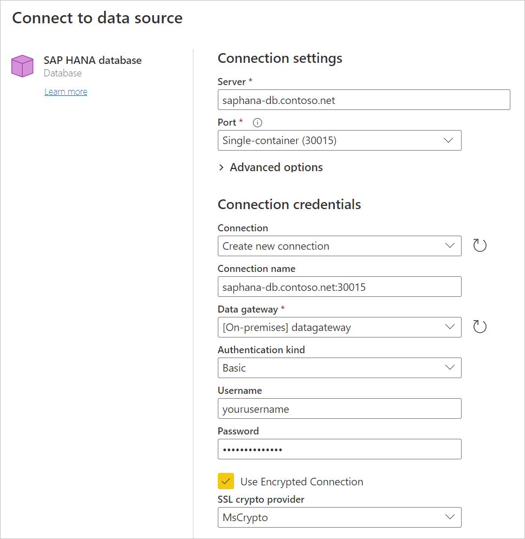This screenshot has width=525, height=539.
Task: Open the Data gateway dropdown
Action: click(x=339, y=327)
